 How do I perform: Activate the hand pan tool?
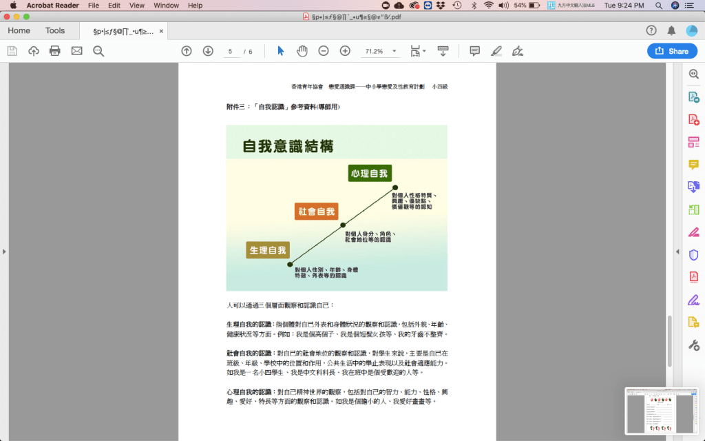(x=302, y=51)
